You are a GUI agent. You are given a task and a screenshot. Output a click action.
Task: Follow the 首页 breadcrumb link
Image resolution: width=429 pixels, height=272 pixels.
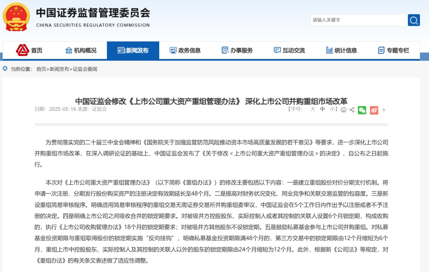(x=41, y=69)
